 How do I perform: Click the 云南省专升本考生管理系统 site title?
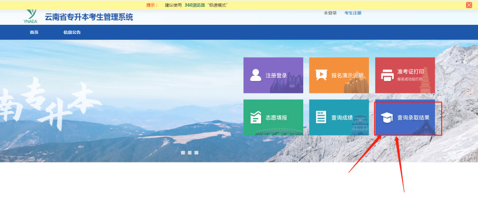click(x=89, y=18)
